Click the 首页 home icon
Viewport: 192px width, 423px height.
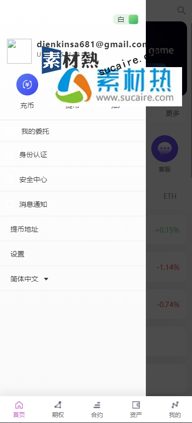point(19,405)
